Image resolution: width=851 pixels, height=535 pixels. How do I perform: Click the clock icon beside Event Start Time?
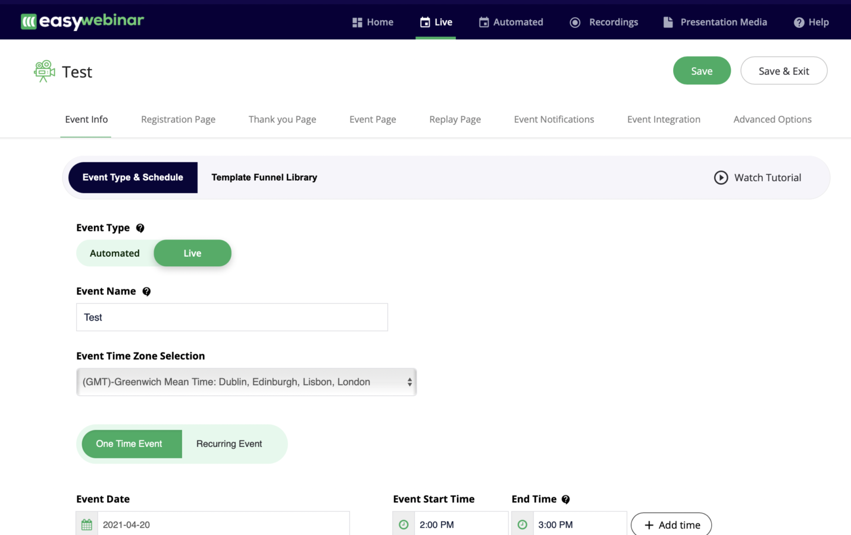tap(403, 524)
